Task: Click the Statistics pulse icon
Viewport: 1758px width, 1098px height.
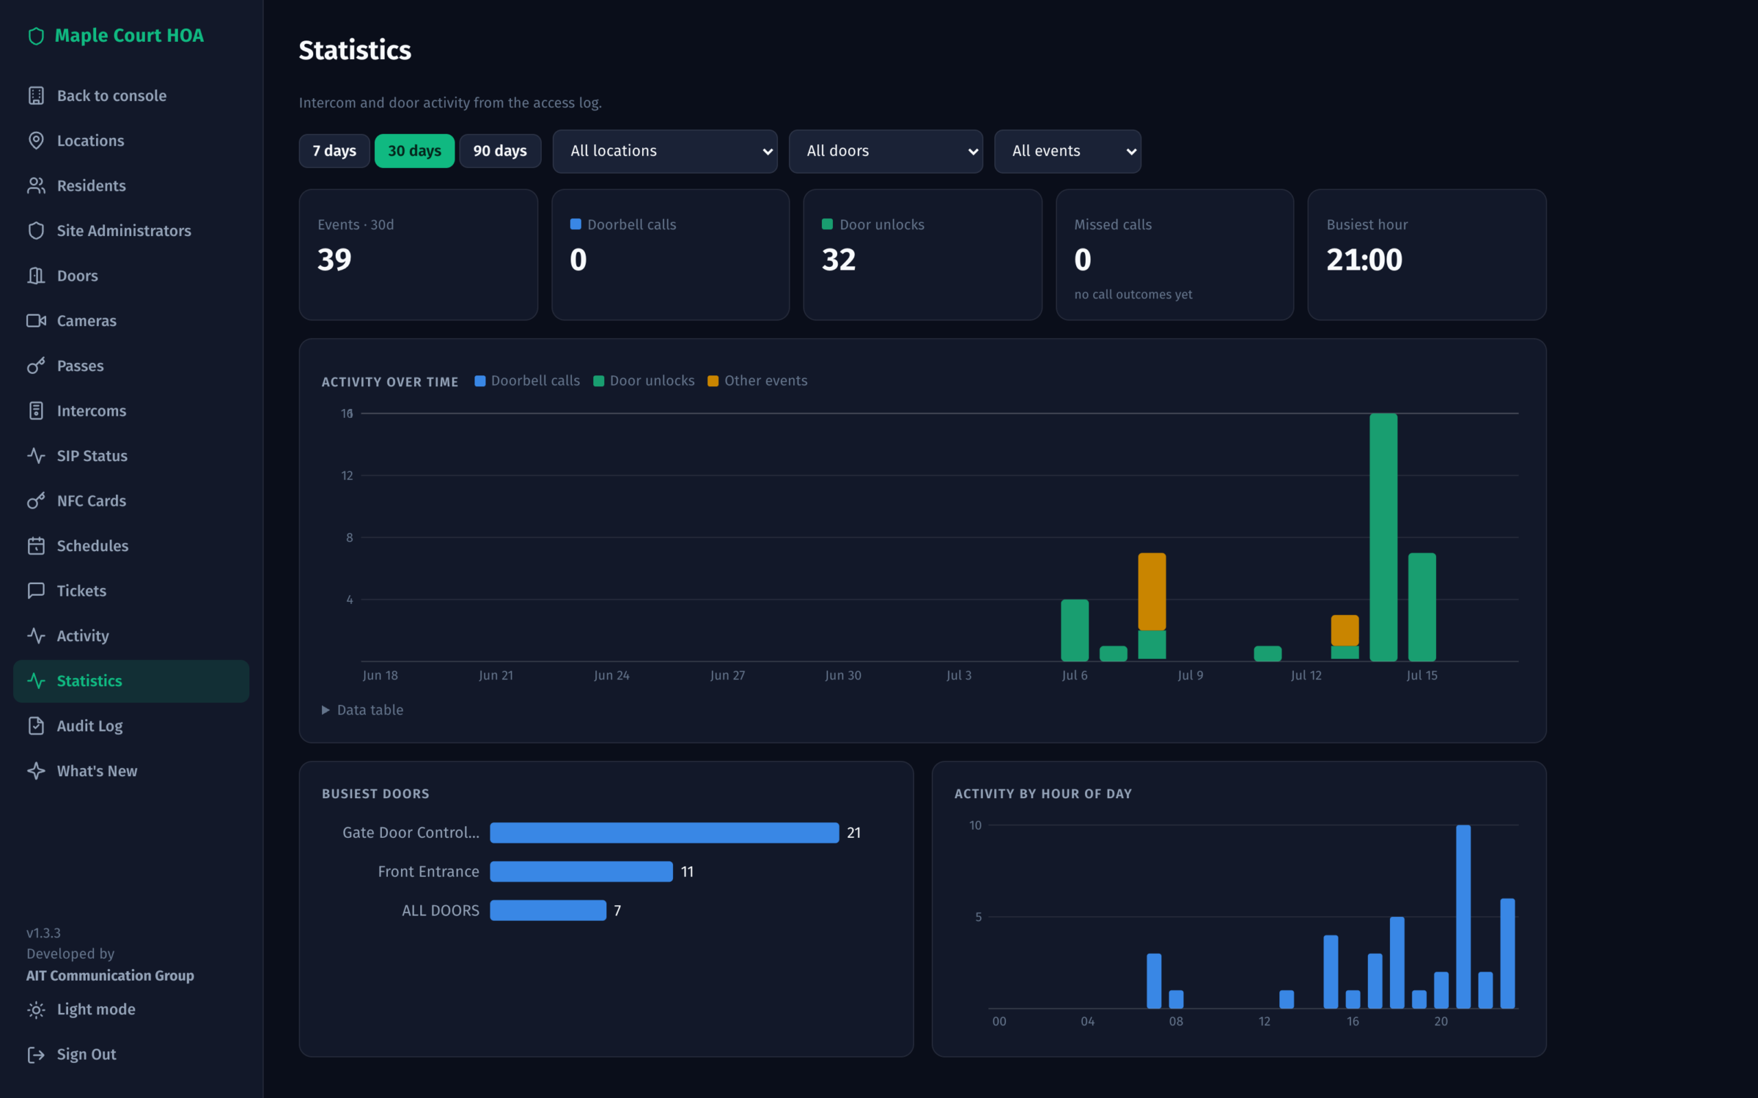Action: 36,681
